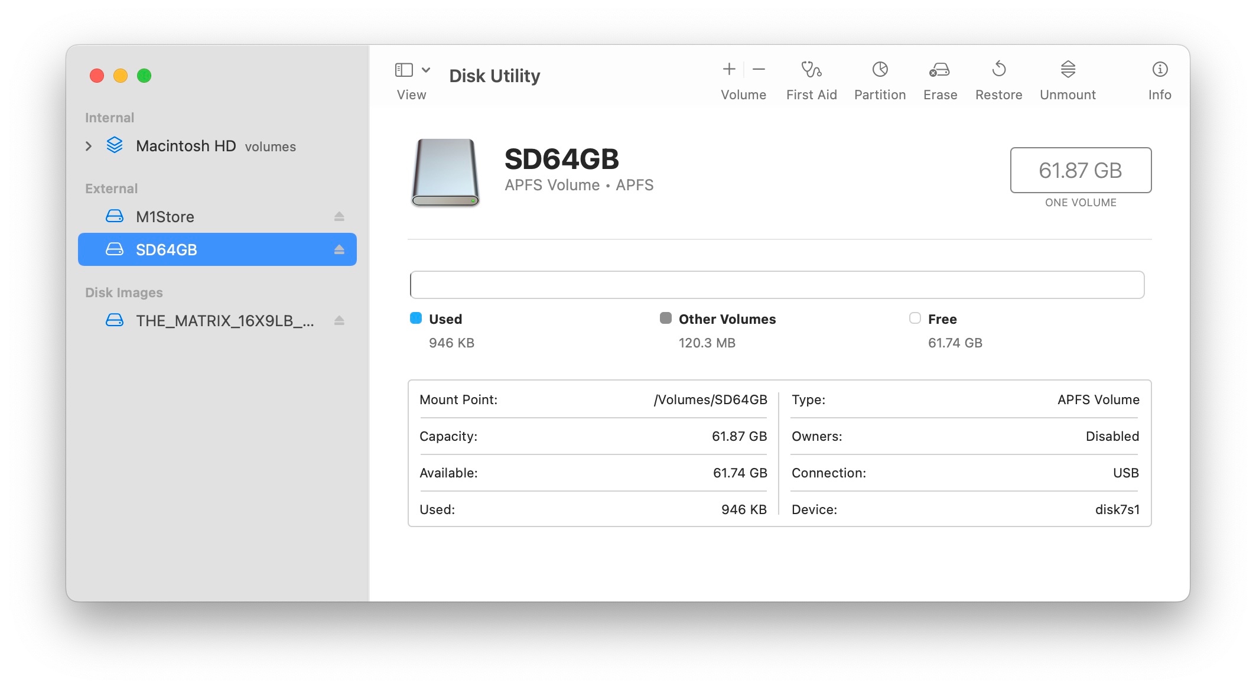Click the storage usage bar
1256x689 pixels.
click(776, 285)
